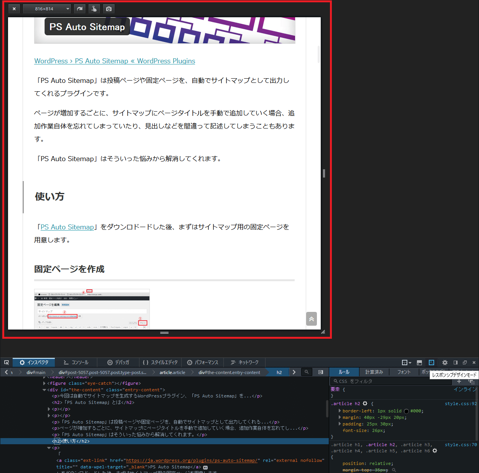479x473 pixels.
Task: Collapse the div#the-content node
Action: (x=44, y=390)
